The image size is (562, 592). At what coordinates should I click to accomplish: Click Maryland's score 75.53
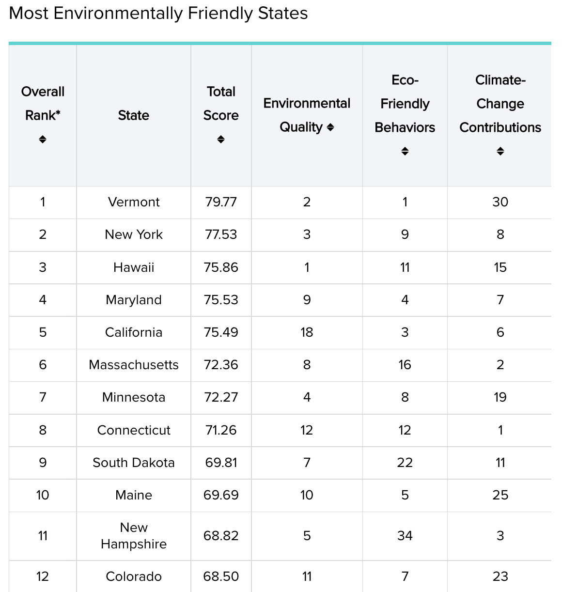coord(221,300)
